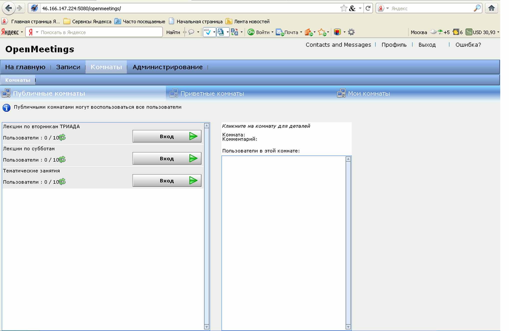Viewport: 509px width, 331px height.
Task: Refresh user count for Тематические занятия
Action: pos(62,182)
